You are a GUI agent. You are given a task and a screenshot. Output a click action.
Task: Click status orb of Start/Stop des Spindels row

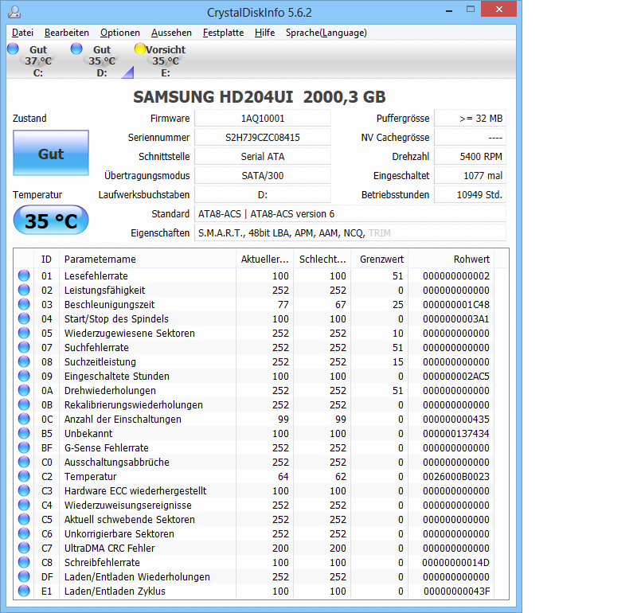pos(24,318)
